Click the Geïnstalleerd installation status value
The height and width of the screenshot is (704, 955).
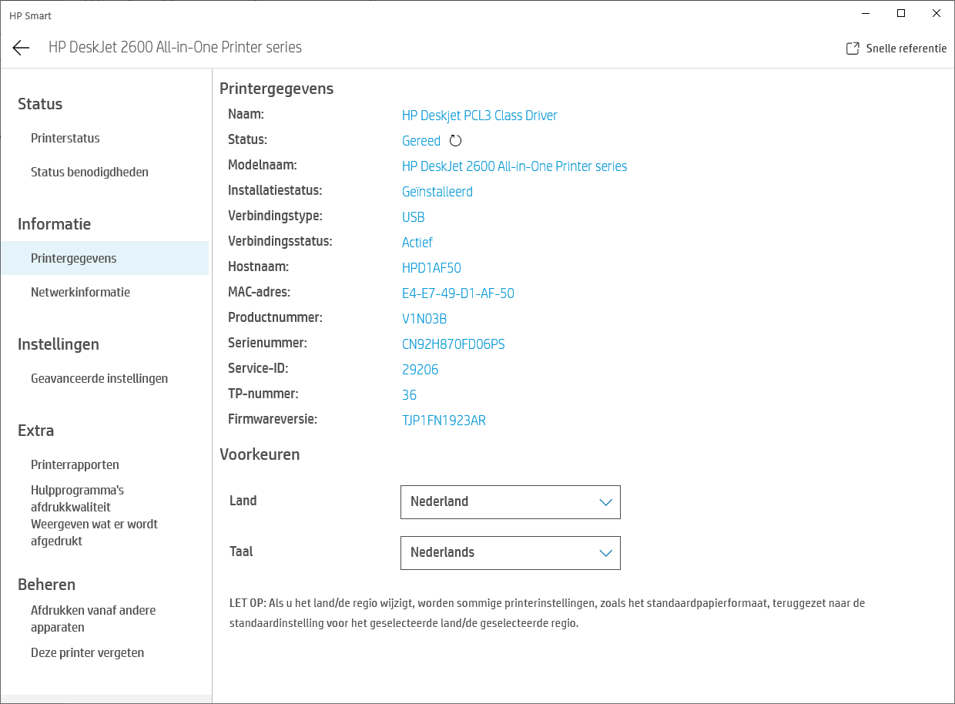[437, 192]
